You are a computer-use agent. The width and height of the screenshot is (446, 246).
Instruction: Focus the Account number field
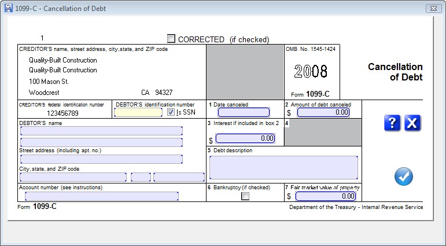point(102,196)
